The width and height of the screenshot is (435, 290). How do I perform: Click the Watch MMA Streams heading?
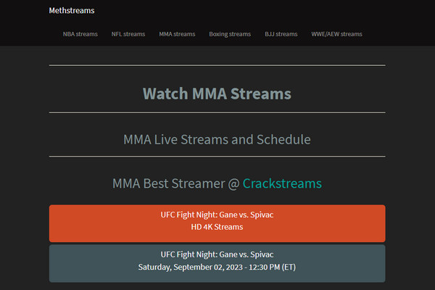tap(217, 94)
